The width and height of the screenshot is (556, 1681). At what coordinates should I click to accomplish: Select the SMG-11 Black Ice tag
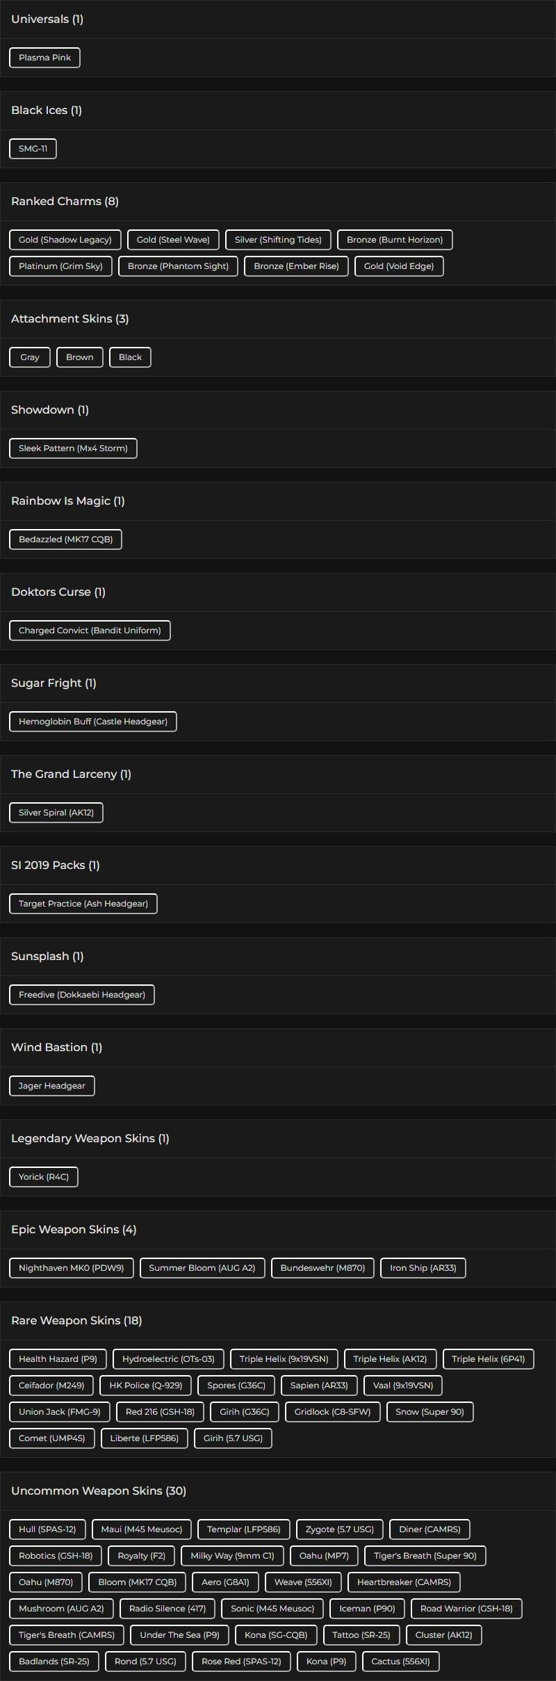click(33, 149)
